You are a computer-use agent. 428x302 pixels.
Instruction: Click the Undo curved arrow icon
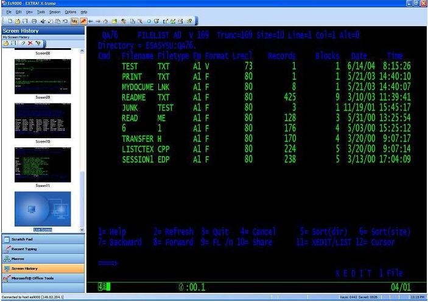point(65,21)
